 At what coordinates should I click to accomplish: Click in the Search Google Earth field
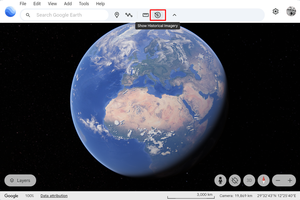coord(64,15)
